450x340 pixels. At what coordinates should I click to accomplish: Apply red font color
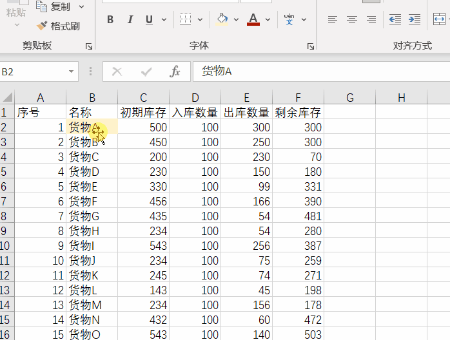point(253,19)
